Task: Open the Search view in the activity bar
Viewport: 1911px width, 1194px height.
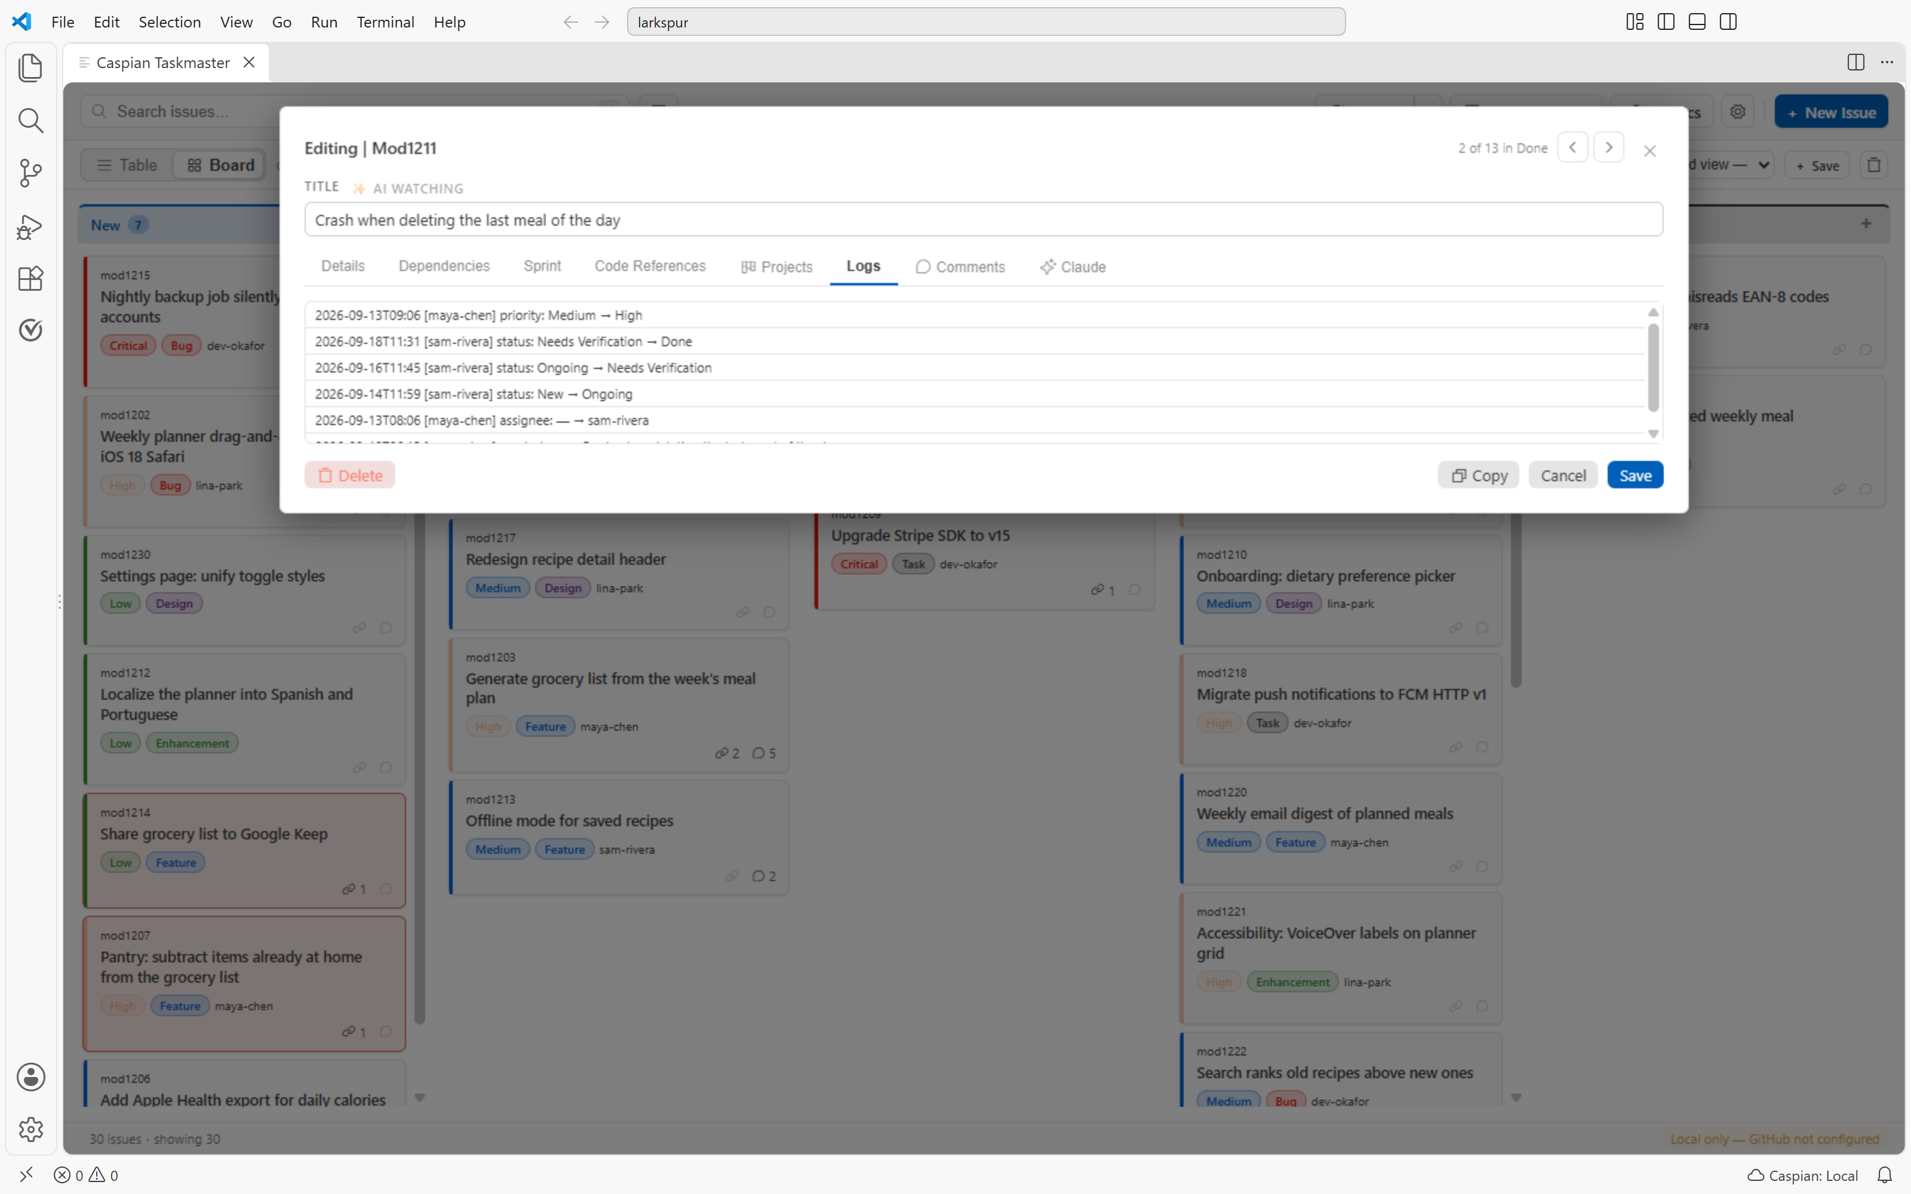Action: click(30, 120)
